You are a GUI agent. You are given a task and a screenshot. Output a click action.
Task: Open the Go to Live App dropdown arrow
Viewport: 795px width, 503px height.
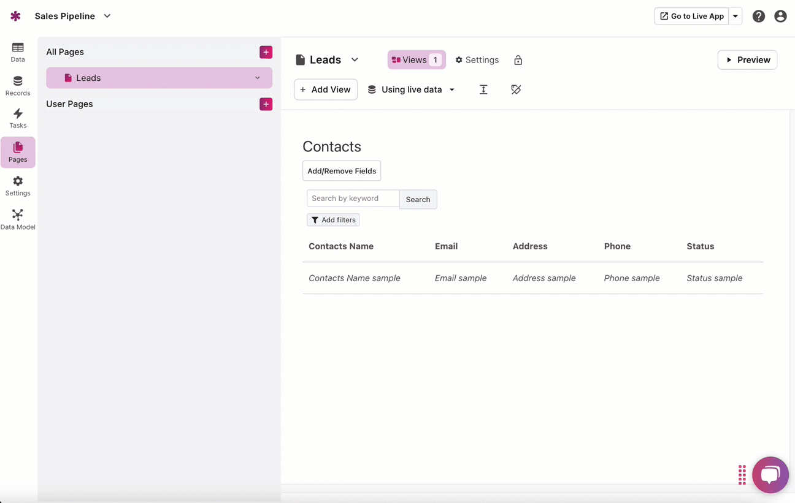tap(735, 16)
